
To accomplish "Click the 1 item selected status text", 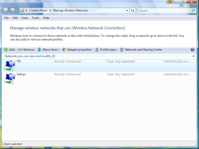I will coord(12,144).
